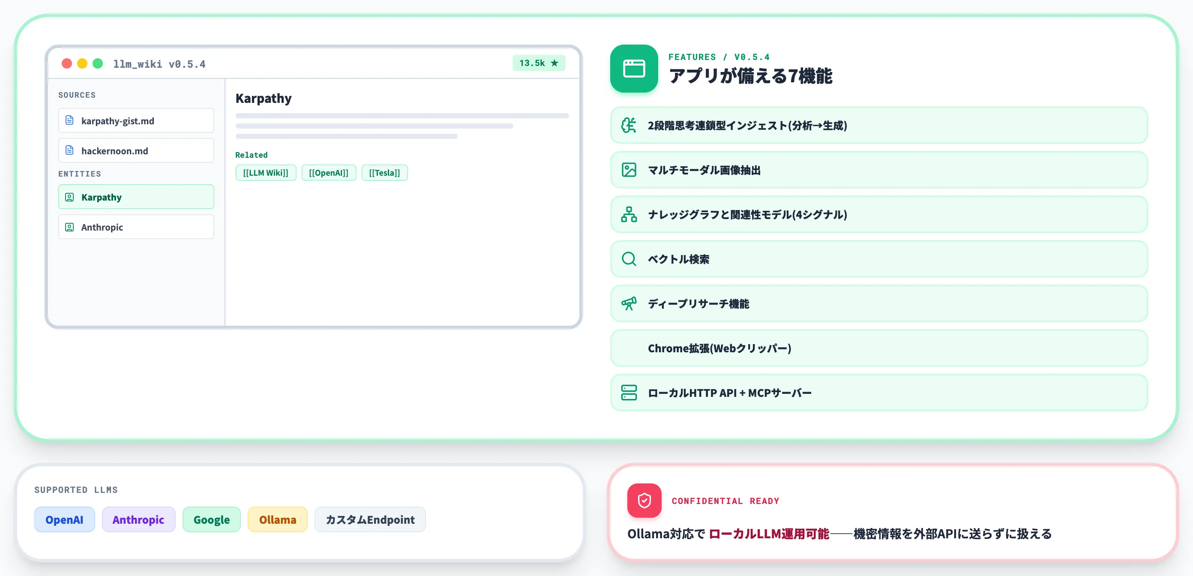Select the ローカルHTTP API + MCPサーバー row

pos(879,393)
